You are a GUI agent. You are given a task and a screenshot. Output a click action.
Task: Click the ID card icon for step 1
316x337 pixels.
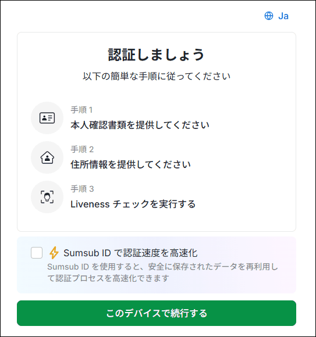[47, 118]
